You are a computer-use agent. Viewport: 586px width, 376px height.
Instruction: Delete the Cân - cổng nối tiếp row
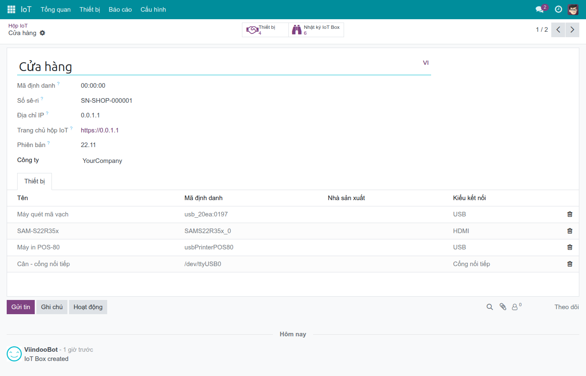click(x=570, y=264)
